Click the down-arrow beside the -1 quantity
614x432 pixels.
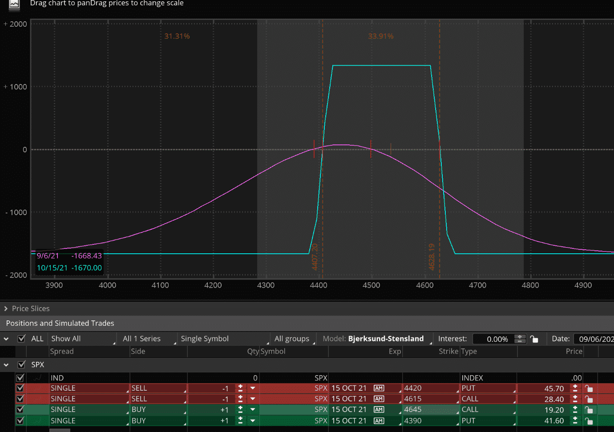[x=252, y=388]
